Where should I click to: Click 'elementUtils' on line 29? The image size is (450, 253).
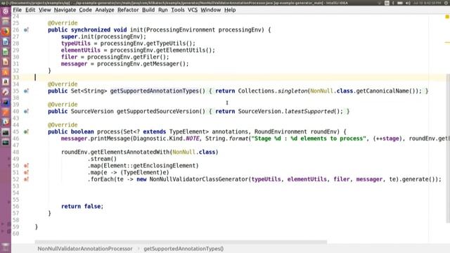point(81,50)
